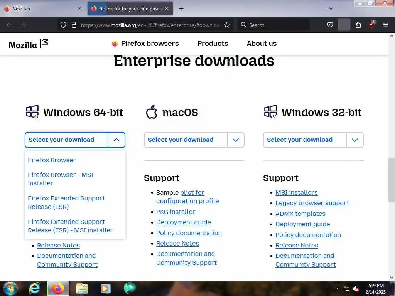This screenshot has width=395, height=296.
Task: Click the scrollbar up arrow
Action: point(392,36)
